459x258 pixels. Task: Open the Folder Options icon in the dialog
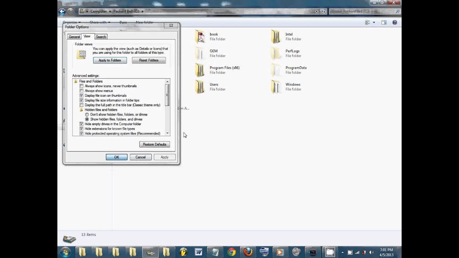pyautogui.click(x=82, y=54)
